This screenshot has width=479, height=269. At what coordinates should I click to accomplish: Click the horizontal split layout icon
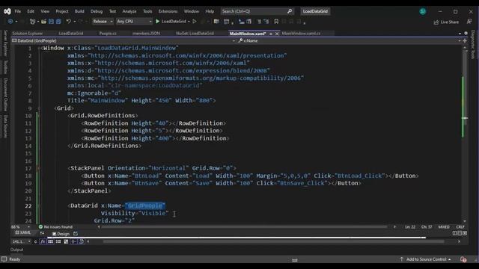[460, 233]
